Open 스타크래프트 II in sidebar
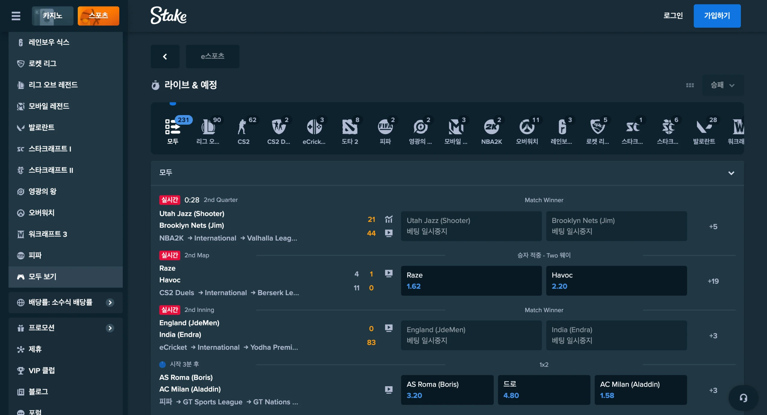The height and width of the screenshot is (415, 767). (66, 170)
